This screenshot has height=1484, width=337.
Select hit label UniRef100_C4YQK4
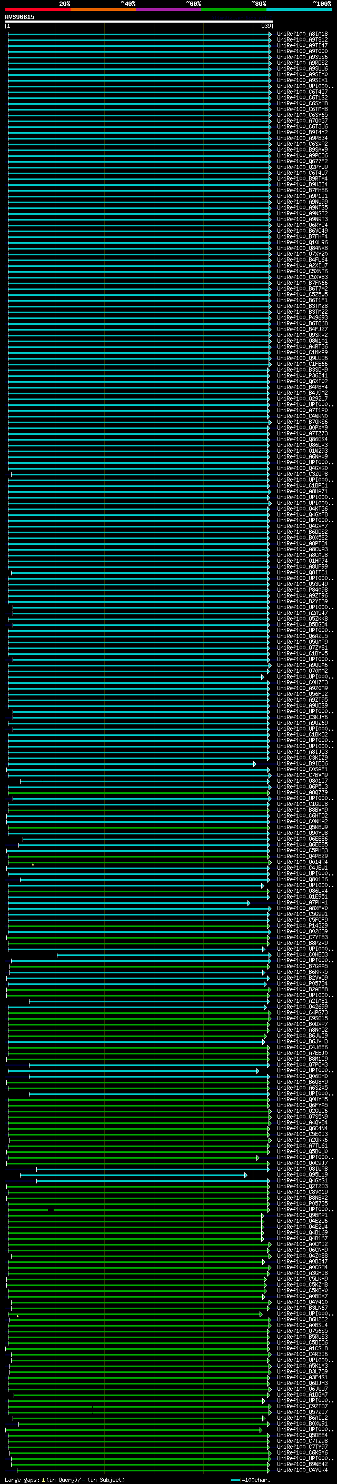pos(302,1470)
